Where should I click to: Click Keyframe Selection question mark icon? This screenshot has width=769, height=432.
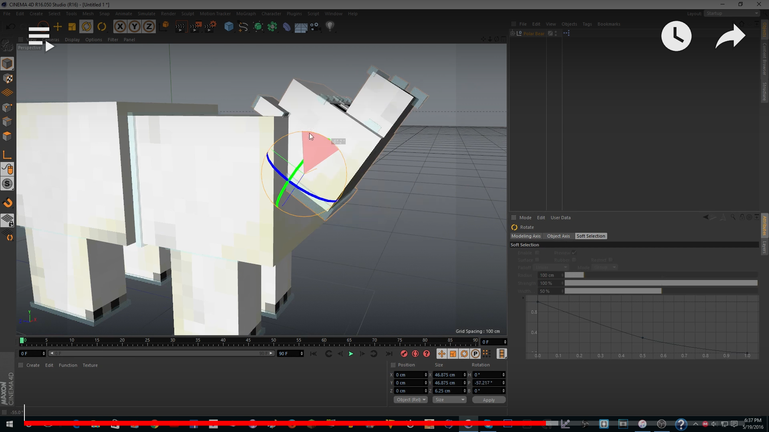tap(427, 354)
